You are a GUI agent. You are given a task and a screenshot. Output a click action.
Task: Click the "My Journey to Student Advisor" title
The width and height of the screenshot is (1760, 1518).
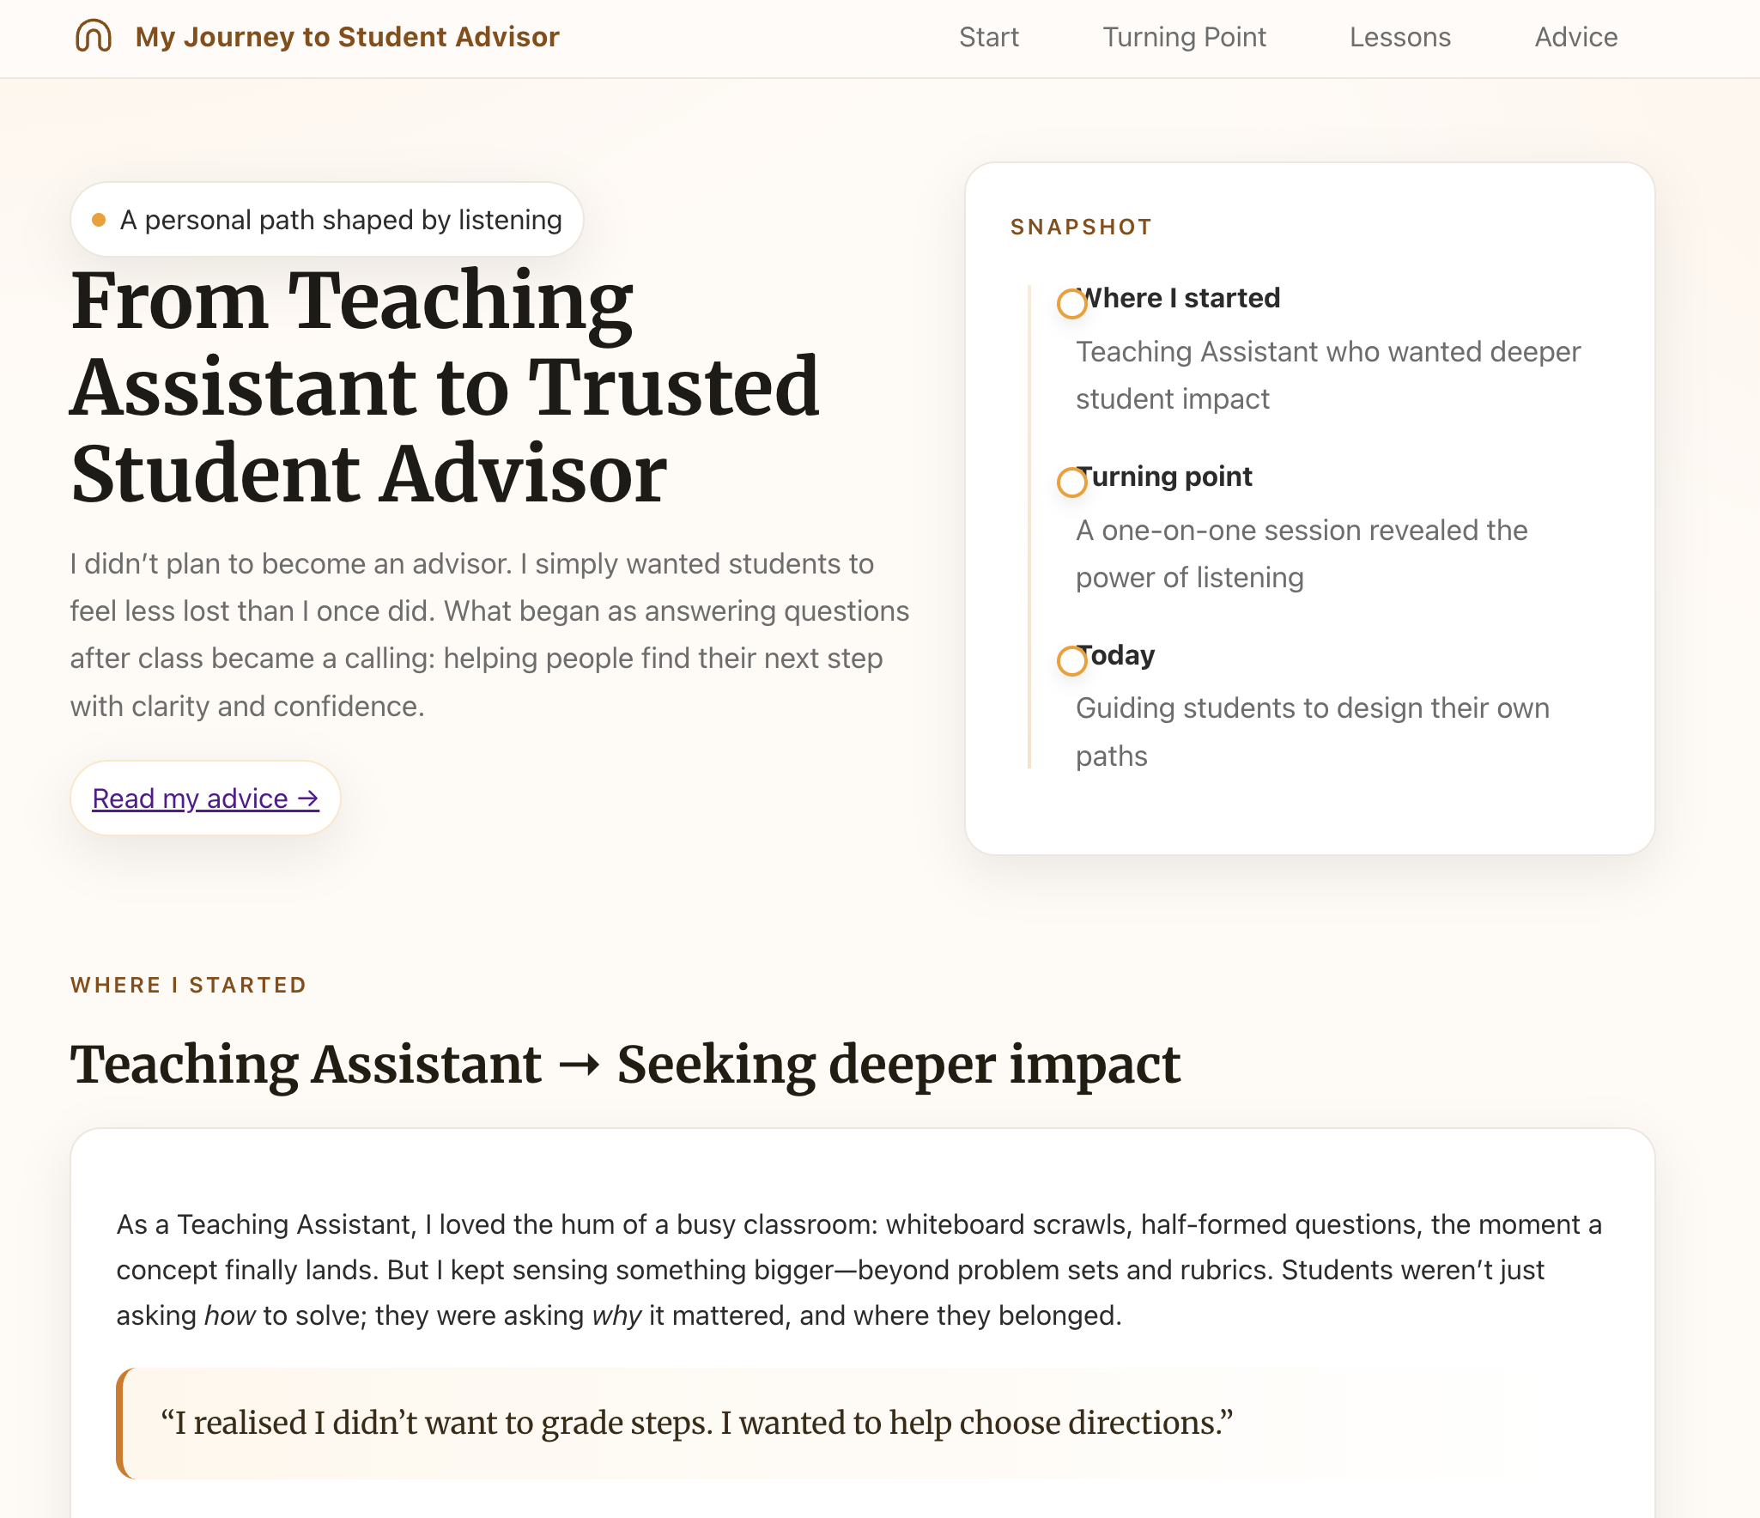click(346, 36)
